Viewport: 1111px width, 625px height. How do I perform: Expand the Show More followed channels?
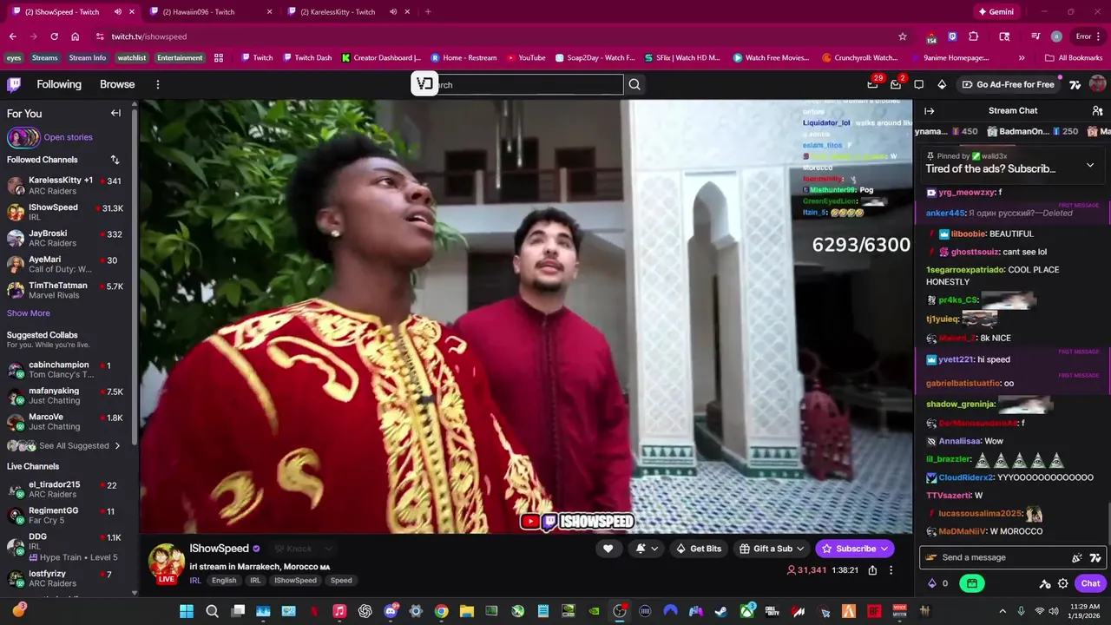(x=29, y=313)
